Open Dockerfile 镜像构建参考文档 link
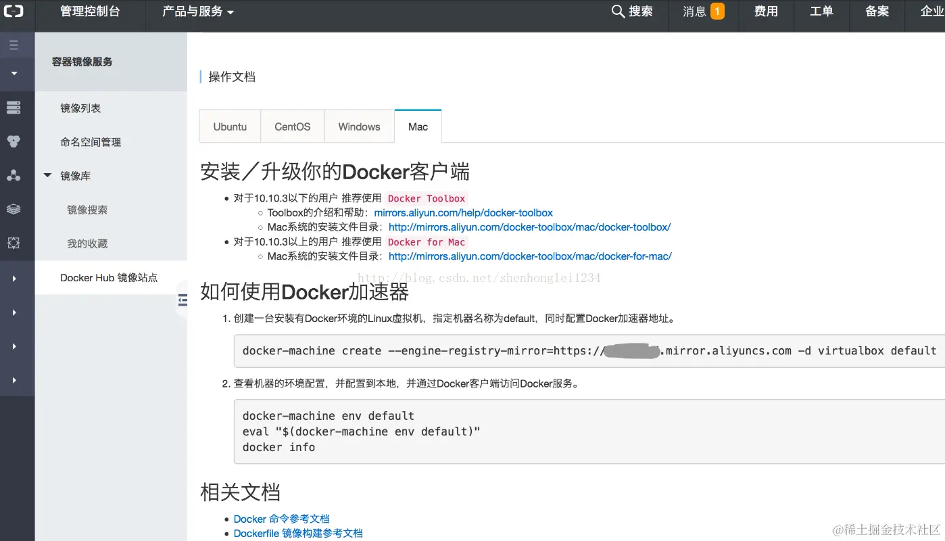Screen dimensions: 945x541 coord(298,533)
